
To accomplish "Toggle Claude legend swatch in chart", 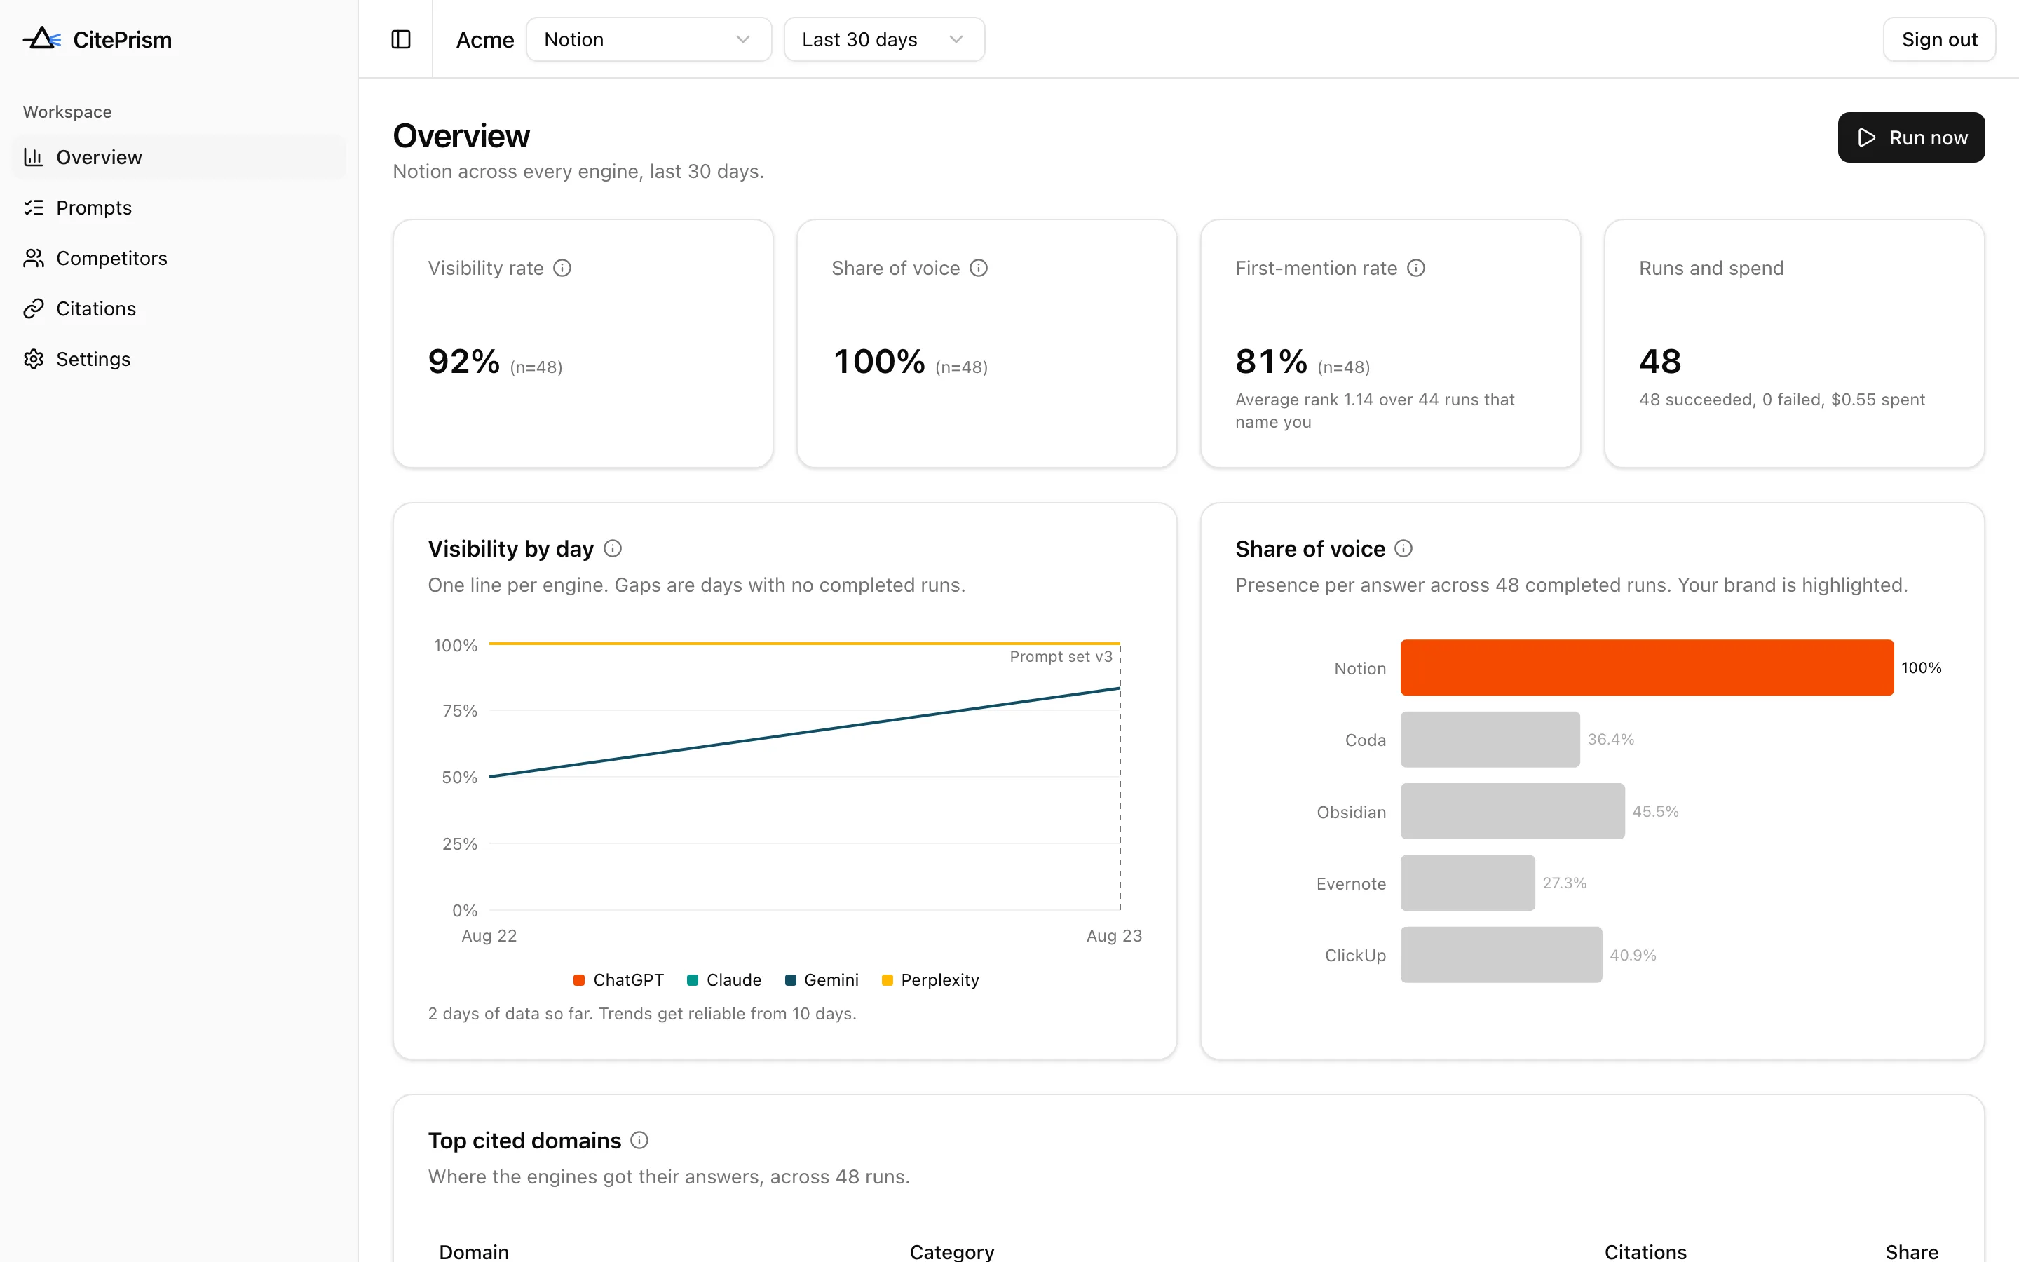I will pos(692,980).
